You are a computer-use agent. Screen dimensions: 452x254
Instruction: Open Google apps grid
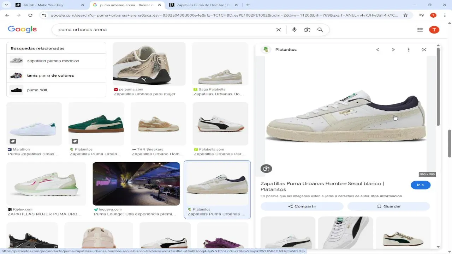click(x=420, y=30)
